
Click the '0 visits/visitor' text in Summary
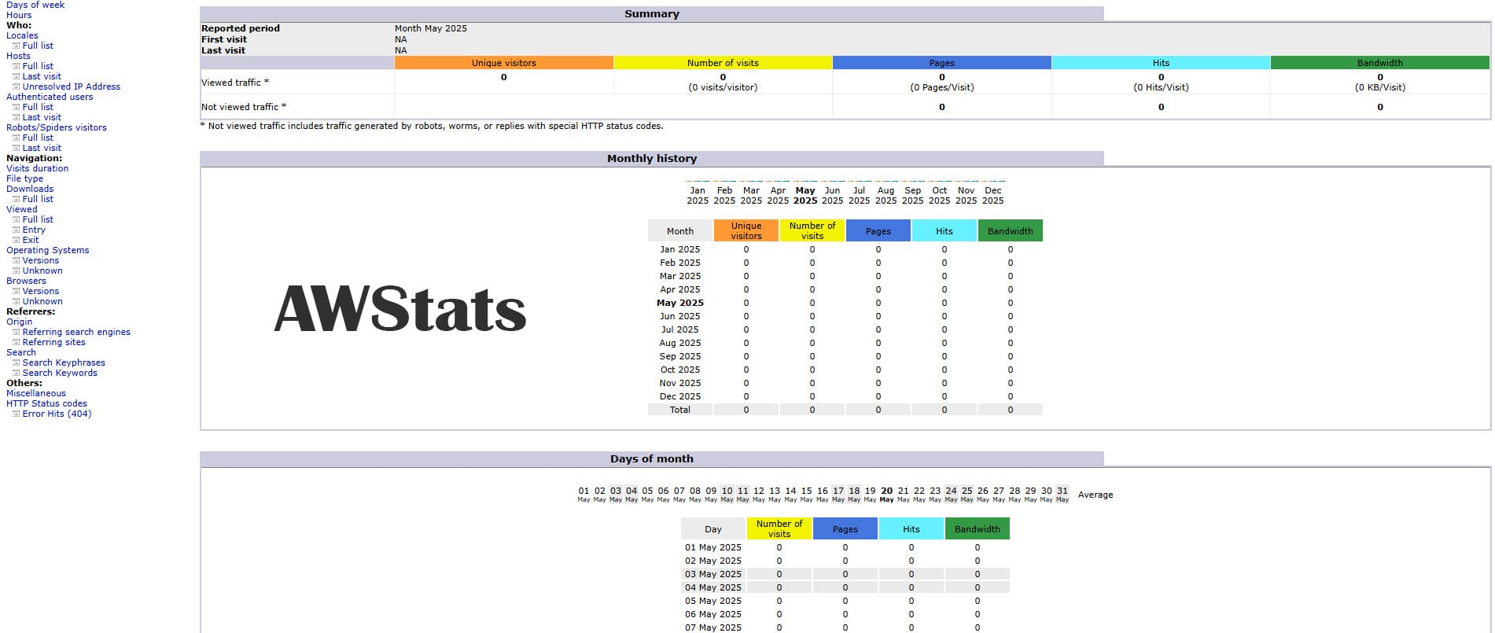723,87
